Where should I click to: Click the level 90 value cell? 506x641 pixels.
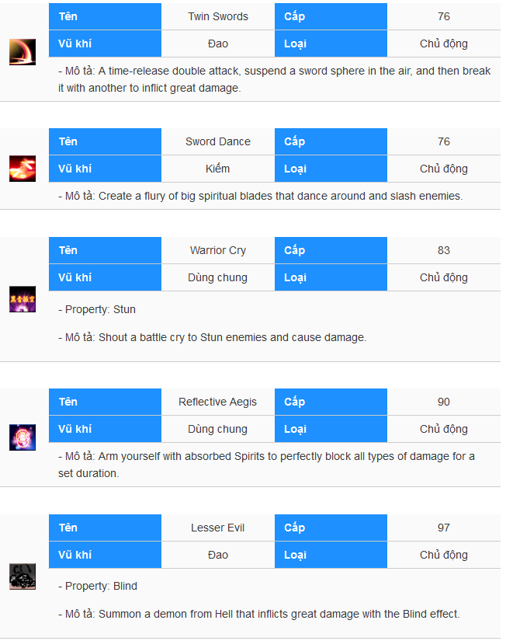point(444,402)
